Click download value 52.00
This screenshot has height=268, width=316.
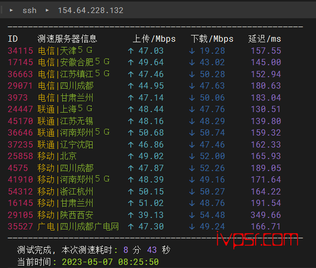point(212,156)
